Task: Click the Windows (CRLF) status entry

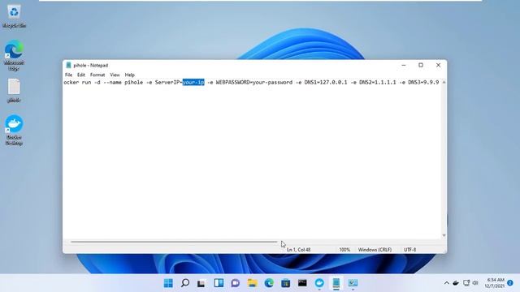Action: pos(375,250)
